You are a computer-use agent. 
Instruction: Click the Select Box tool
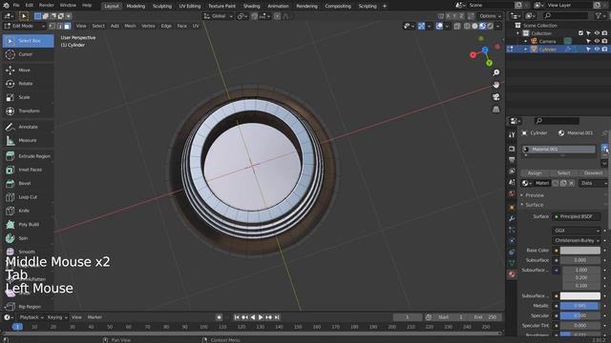coord(28,41)
